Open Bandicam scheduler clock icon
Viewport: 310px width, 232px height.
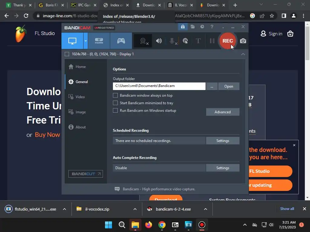coord(202,27)
